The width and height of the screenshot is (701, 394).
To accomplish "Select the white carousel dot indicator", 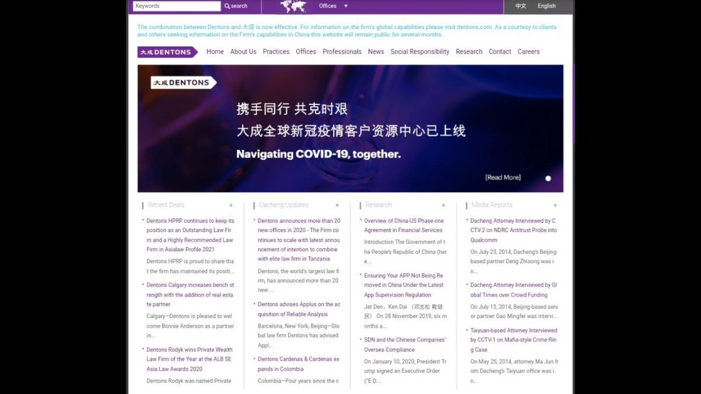I will click(548, 179).
